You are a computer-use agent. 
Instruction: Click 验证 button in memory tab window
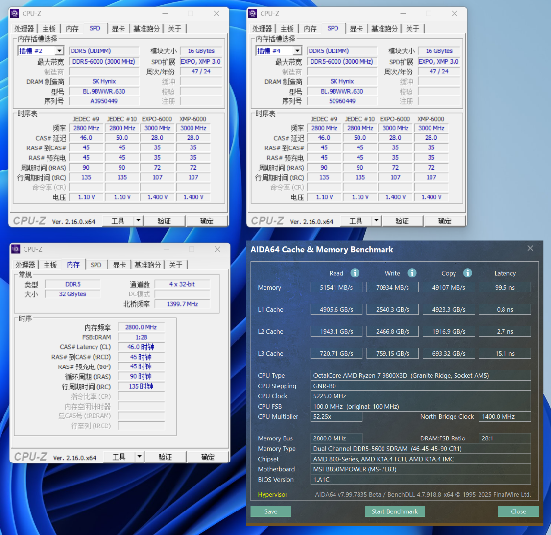(165, 457)
